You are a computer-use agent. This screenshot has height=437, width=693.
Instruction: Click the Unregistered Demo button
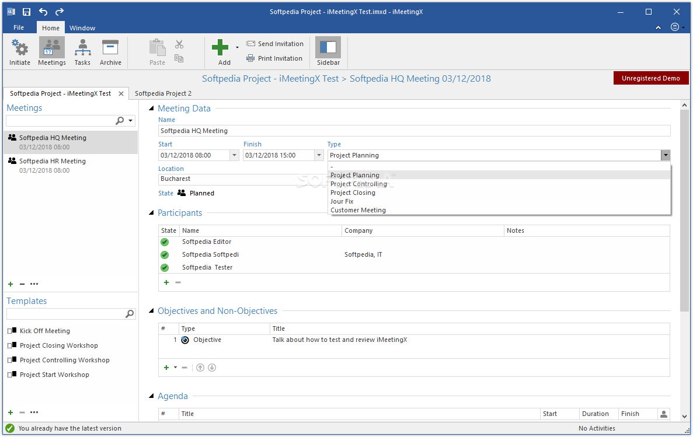tap(651, 78)
